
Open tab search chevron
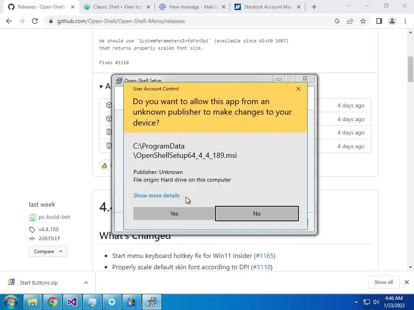pyautogui.click(x=349, y=6)
